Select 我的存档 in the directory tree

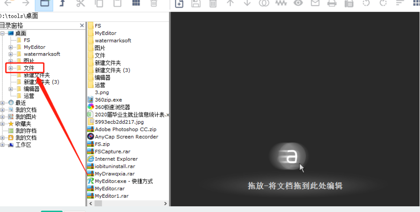pos(26,131)
